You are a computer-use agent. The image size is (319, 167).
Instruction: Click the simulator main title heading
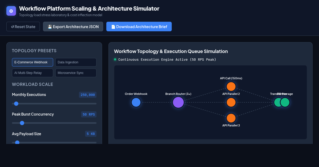point(89,8)
